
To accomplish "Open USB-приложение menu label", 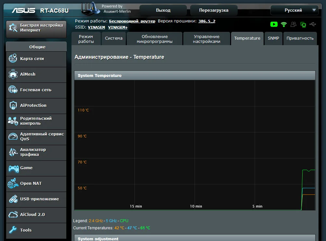I will tap(40, 199).
